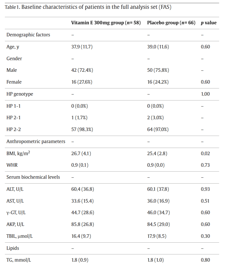The image size is (227, 266).
Task: Click the Serum biochemical levels section label
Action: tap(33, 177)
